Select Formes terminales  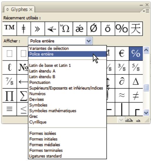pos(67,150)
